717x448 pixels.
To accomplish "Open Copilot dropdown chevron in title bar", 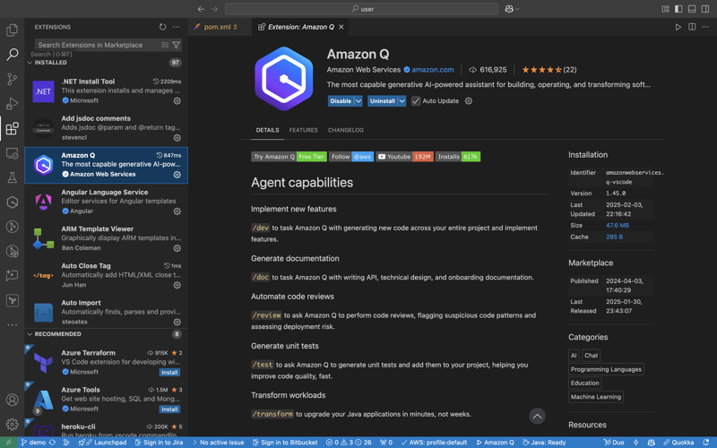I will (517, 9).
